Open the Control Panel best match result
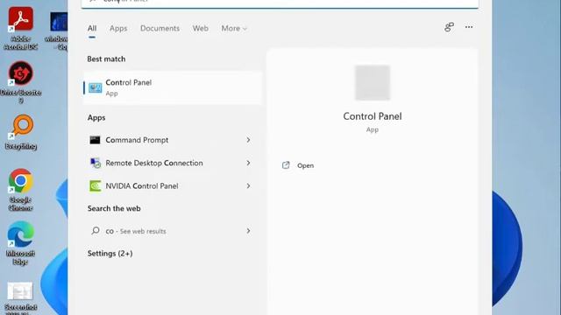The width and height of the screenshot is (561, 315). (173, 87)
